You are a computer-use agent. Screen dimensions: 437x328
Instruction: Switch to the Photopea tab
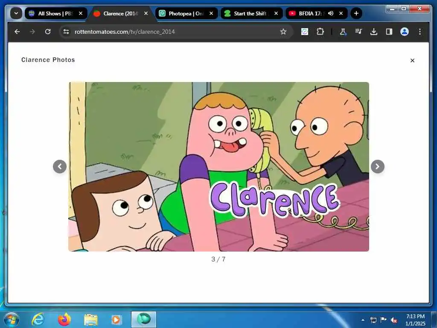click(x=186, y=13)
